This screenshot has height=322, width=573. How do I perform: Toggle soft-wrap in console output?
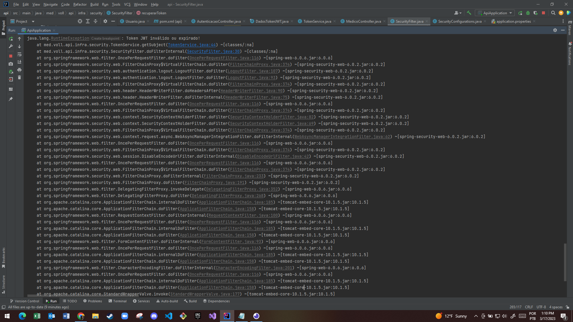pyautogui.click(x=19, y=54)
